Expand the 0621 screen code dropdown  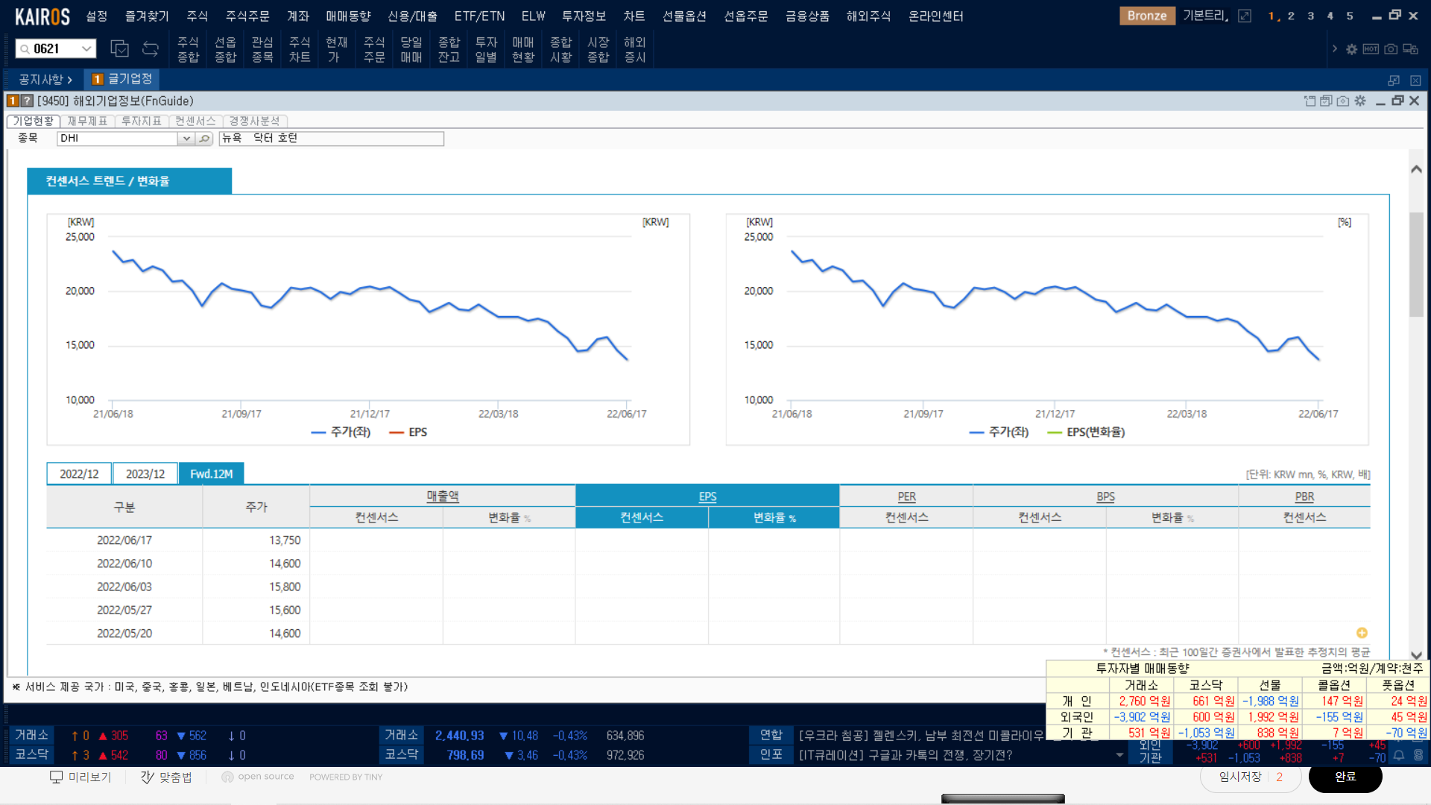tap(86, 49)
